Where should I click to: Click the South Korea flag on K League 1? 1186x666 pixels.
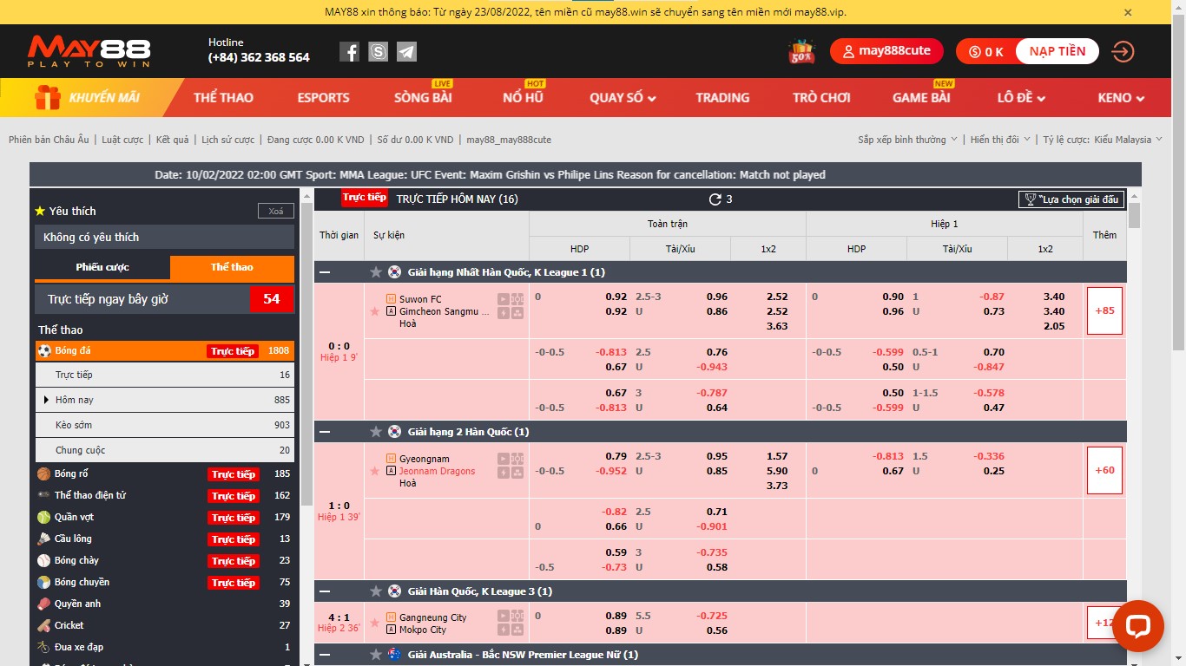[394, 272]
